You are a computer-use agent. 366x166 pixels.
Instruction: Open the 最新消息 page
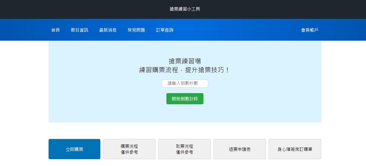point(108,30)
